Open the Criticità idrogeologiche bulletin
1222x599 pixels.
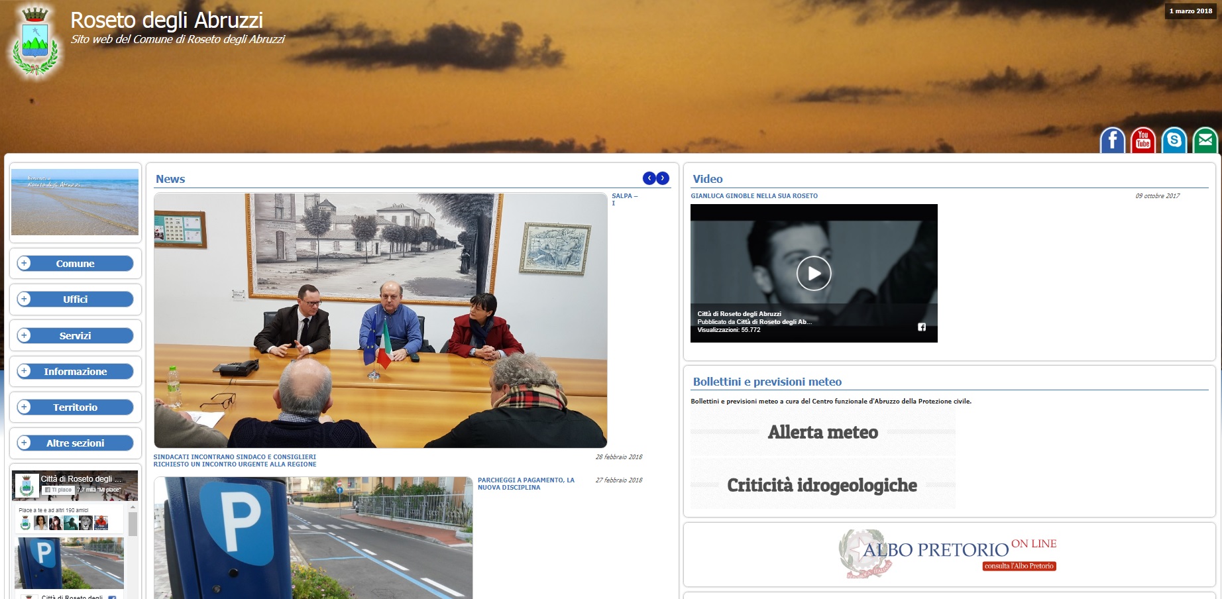point(822,485)
